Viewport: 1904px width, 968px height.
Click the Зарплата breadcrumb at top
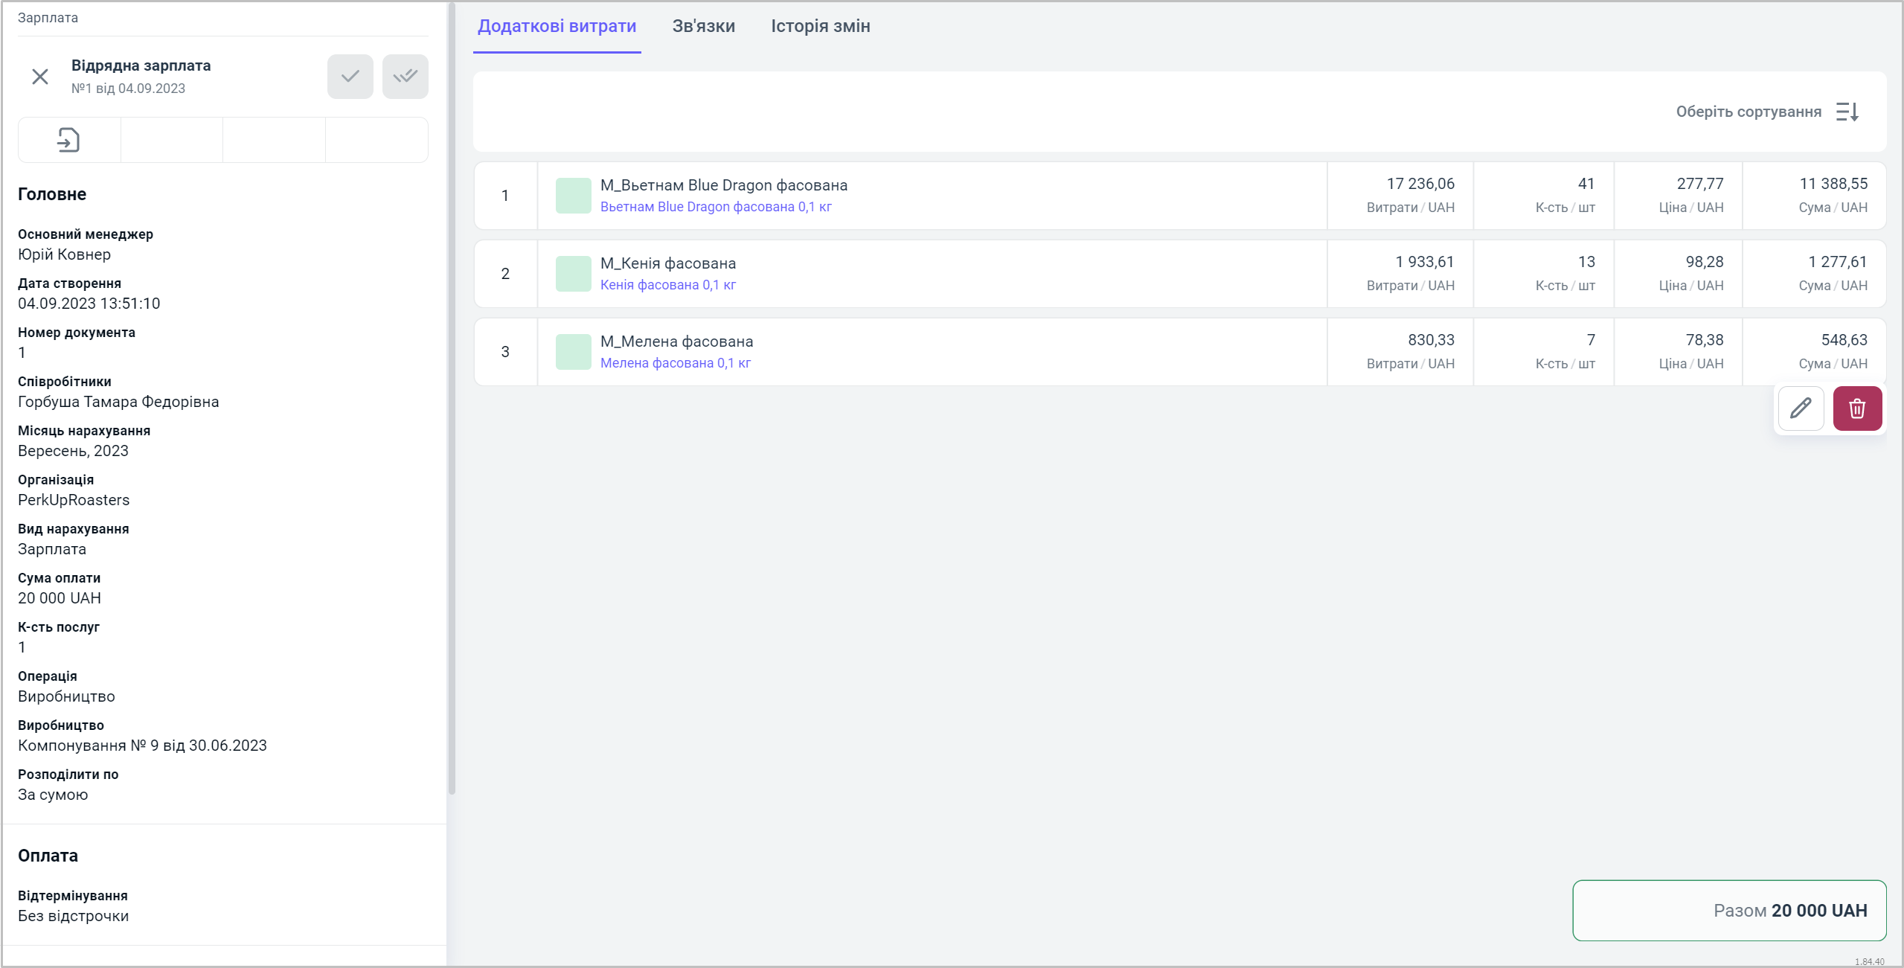tap(48, 18)
